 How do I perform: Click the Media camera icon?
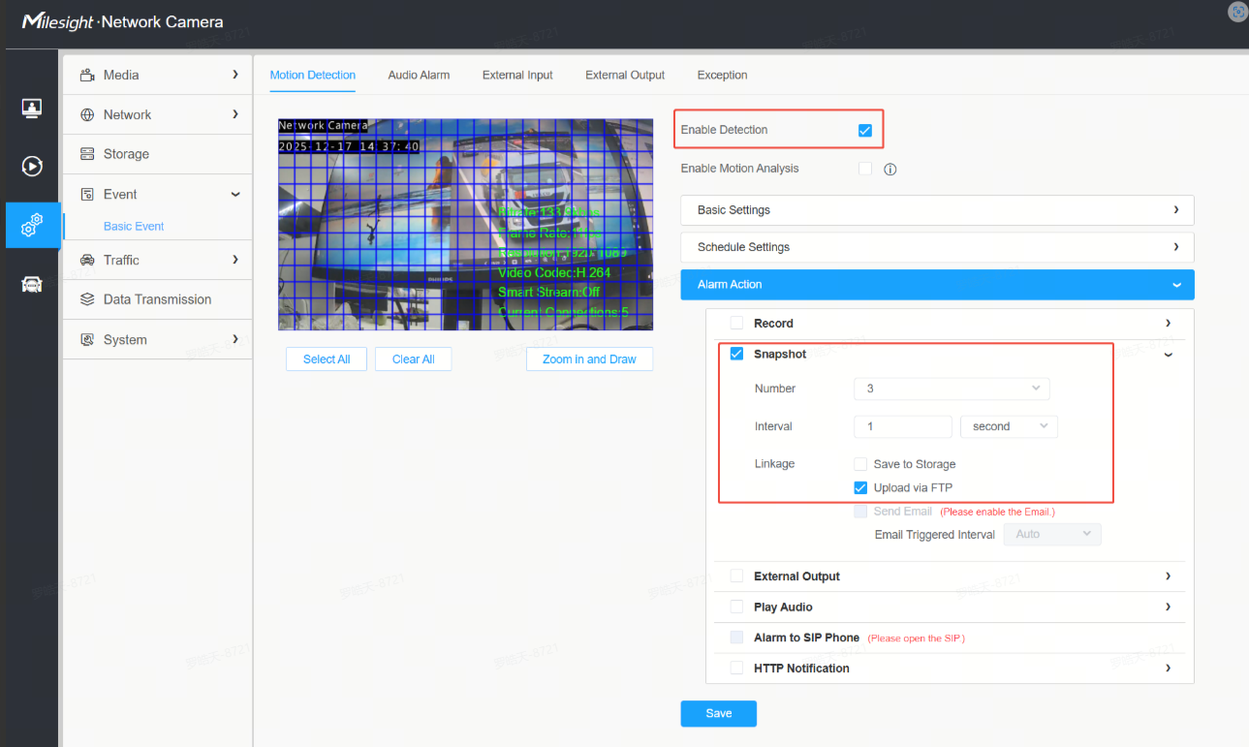click(87, 75)
